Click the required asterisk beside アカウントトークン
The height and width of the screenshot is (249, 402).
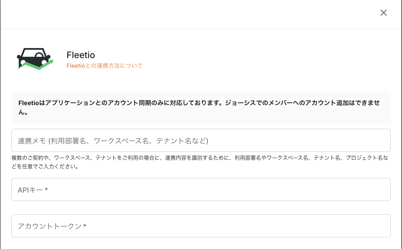coord(85,226)
